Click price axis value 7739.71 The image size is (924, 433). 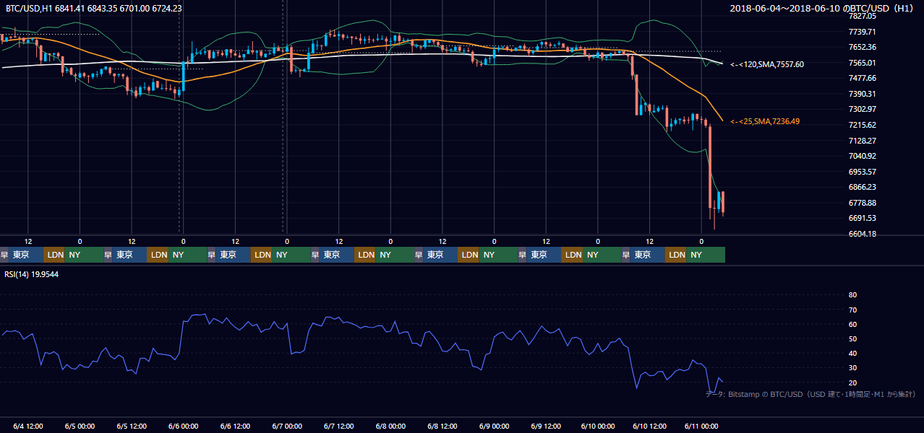pyautogui.click(x=863, y=32)
